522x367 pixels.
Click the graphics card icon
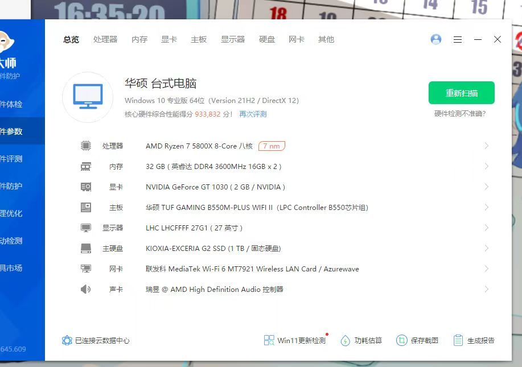click(86, 187)
